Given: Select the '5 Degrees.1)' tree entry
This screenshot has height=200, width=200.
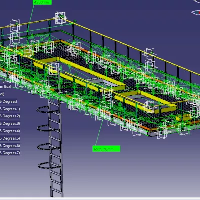Looking at the screenshot, I should click(10, 109).
